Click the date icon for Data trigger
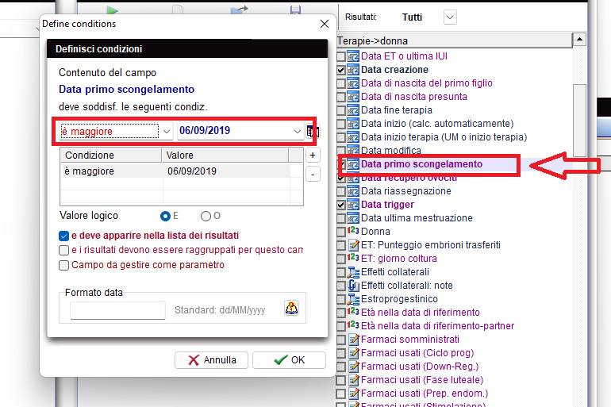 click(x=353, y=205)
